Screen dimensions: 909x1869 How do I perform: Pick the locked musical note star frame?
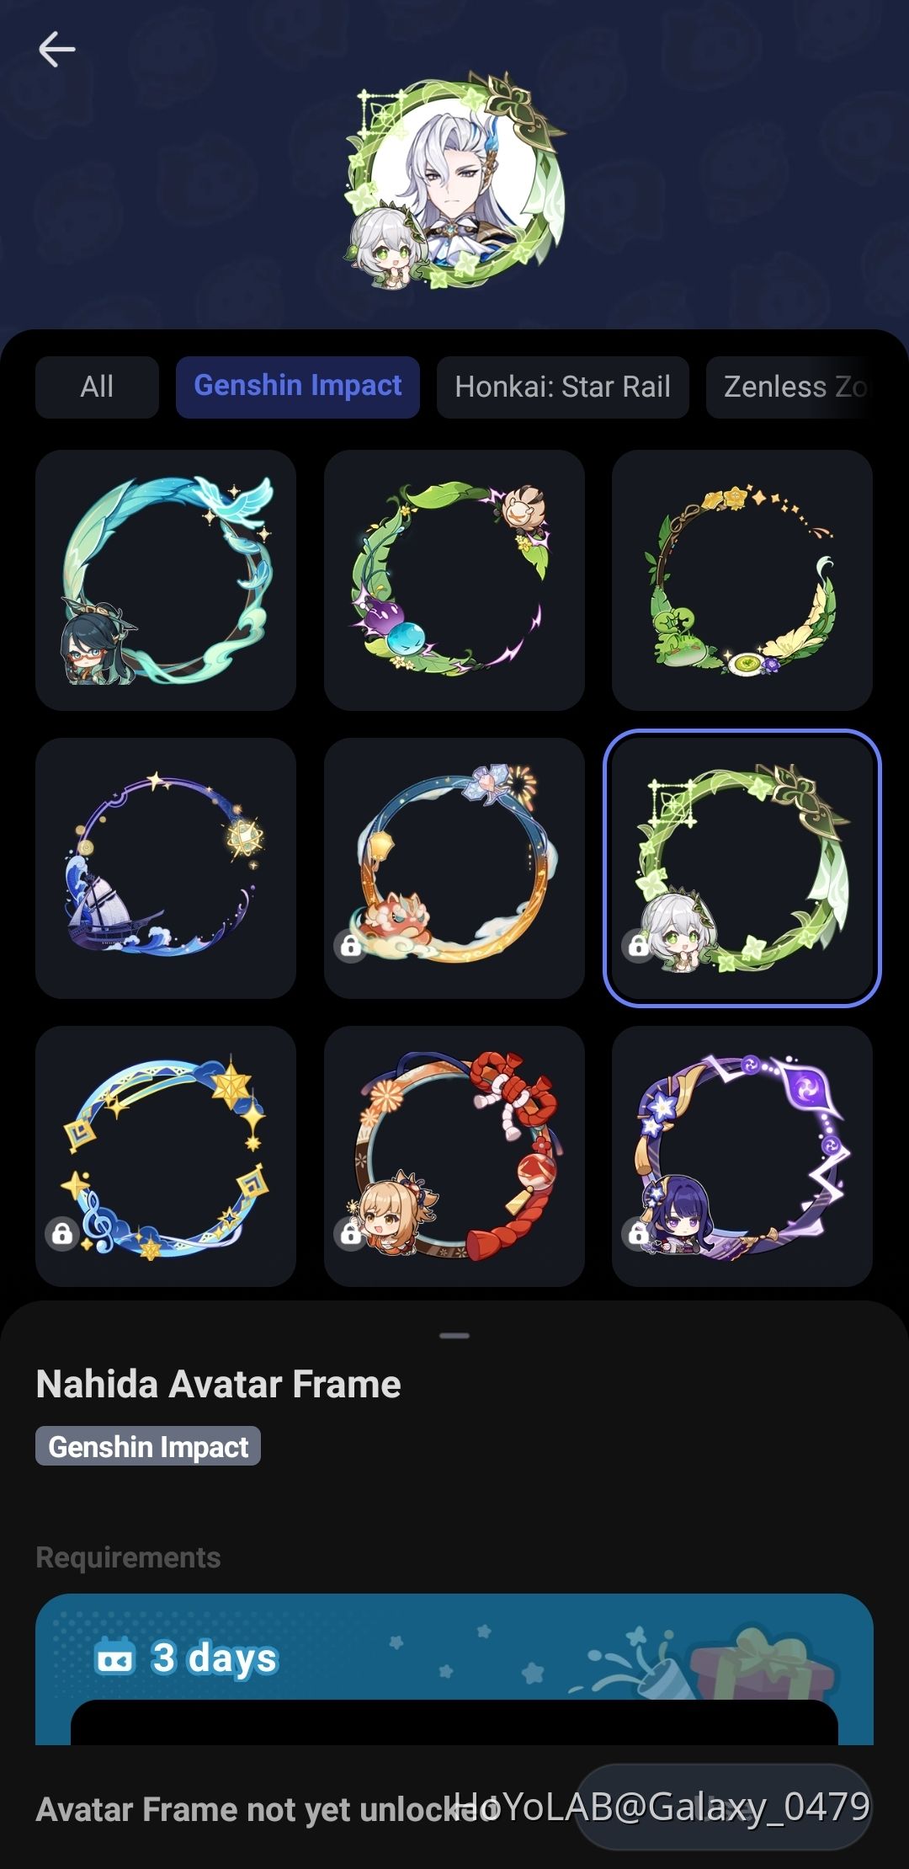166,1156
